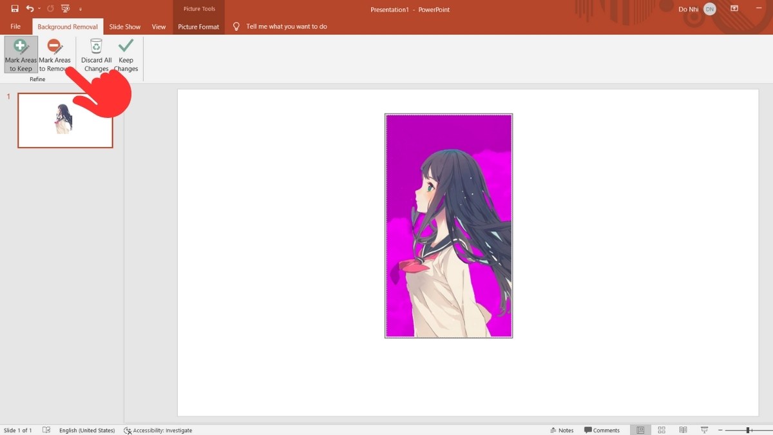The height and width of the screenshot is (435, 773).
Task: Click the DN account avatar
Action: click(709, 9)
